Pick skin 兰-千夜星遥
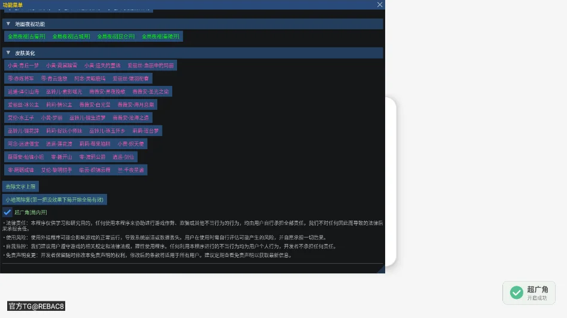Image resolution: width=567 pixels, height=318 pixels. (131, 170)
